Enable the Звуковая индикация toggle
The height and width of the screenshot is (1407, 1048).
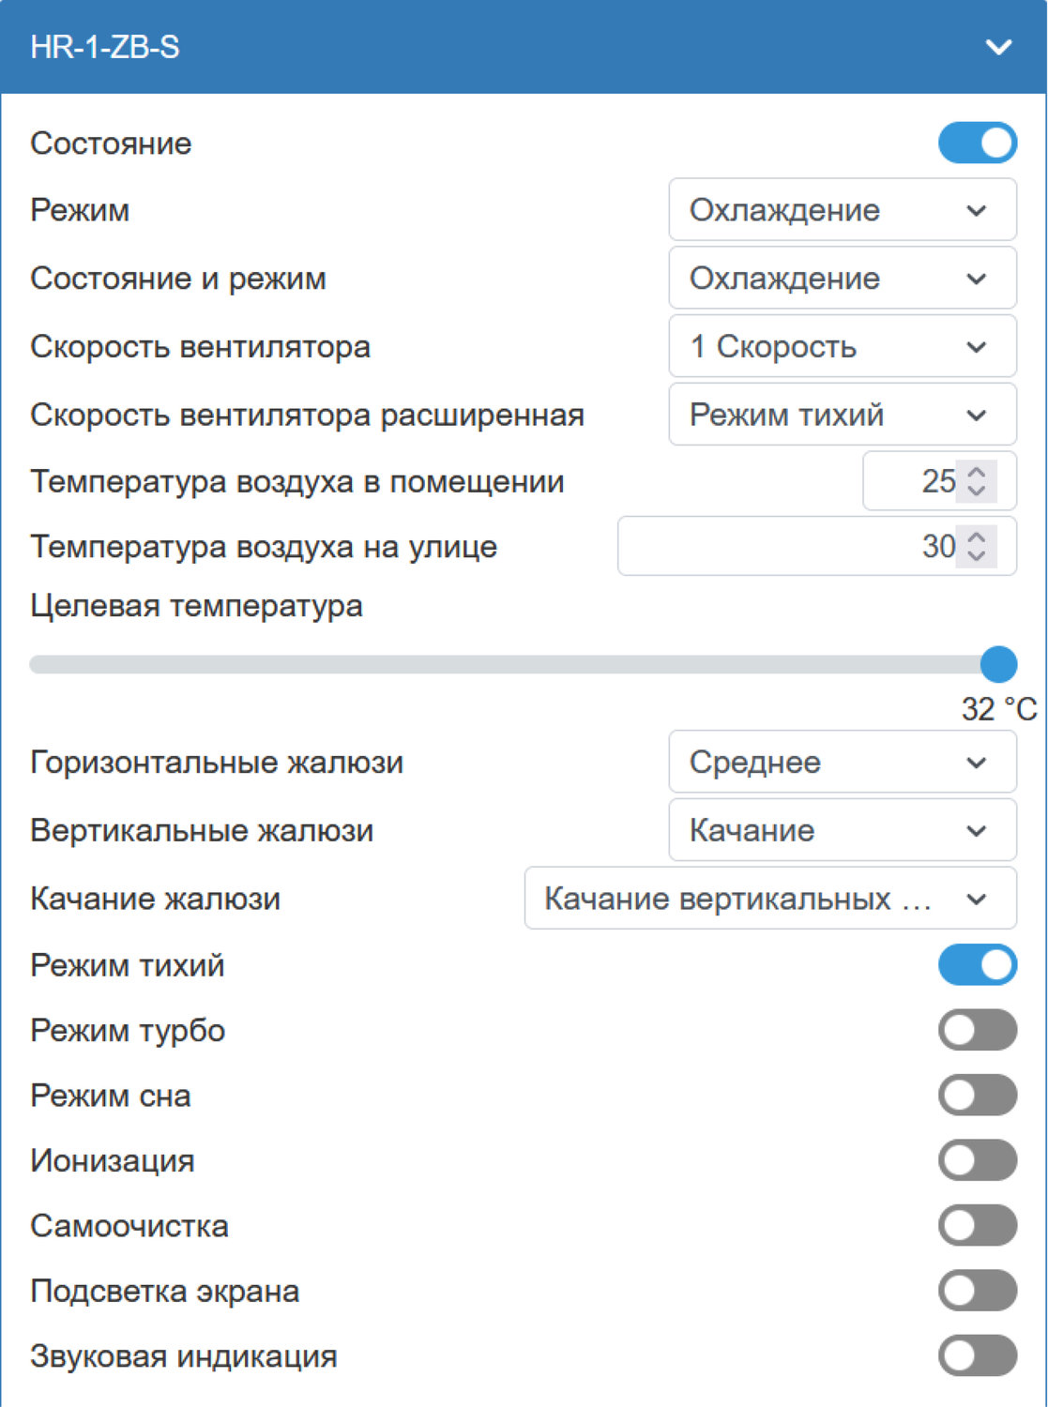coord(977,1355)
